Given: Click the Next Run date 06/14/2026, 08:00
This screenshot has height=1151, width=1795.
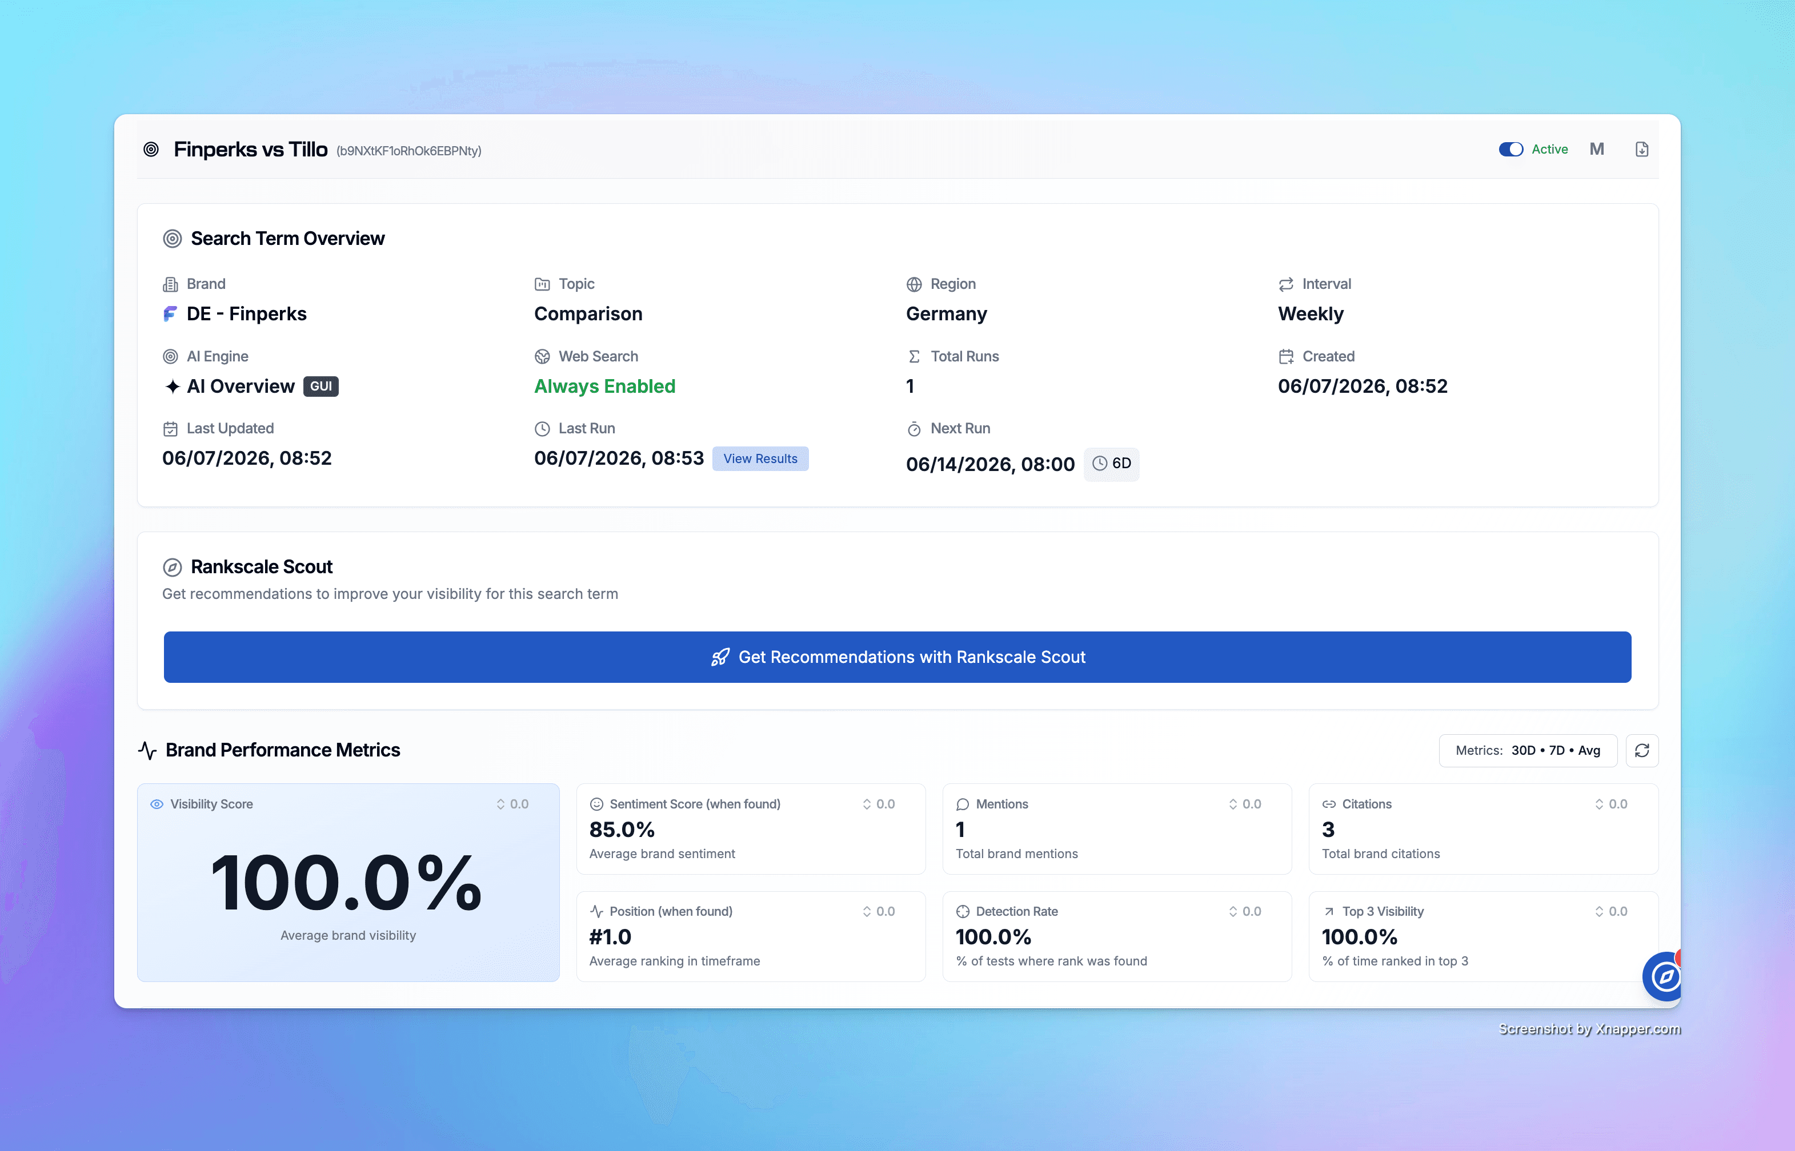Looking at the screenshot, I should tap(989, 464).
